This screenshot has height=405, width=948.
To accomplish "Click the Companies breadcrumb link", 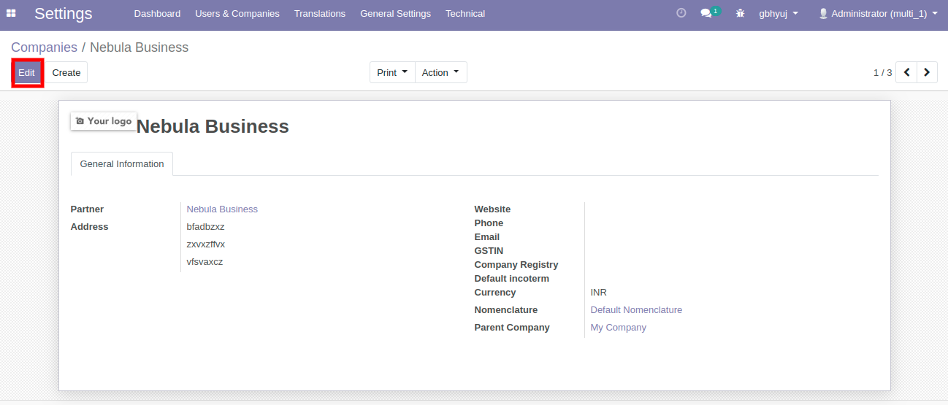I will 44,47.
